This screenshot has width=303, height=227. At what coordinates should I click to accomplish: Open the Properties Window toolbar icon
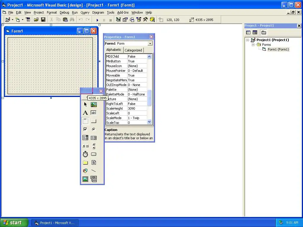click(x=125, y=20)
